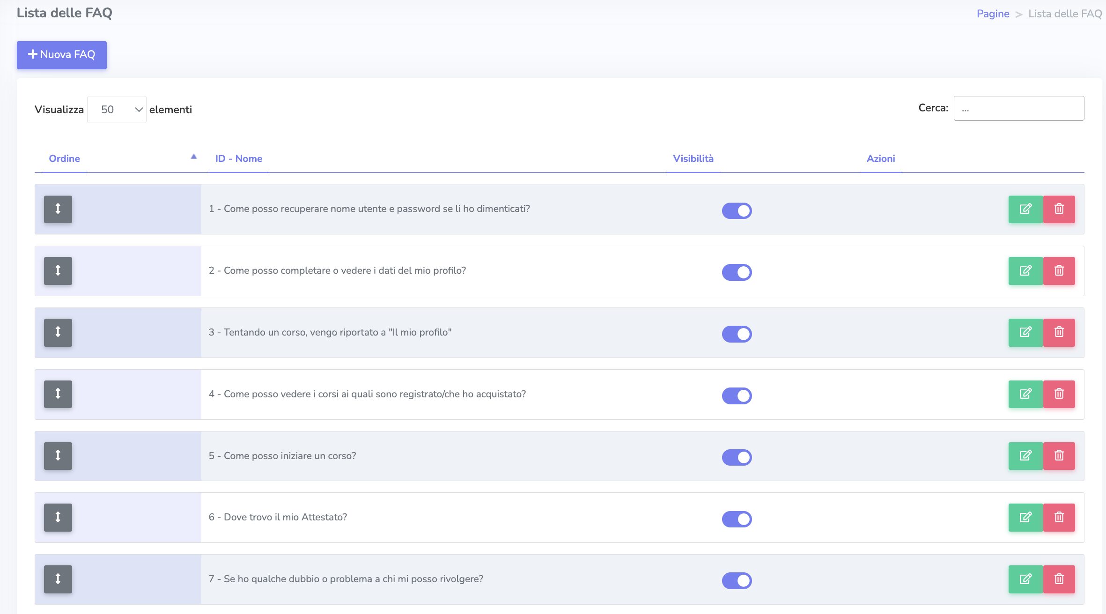1106x614 pixels.
Task: Click reorder arrow on first FAQ row
Action: pyautogui.click(x=58, y=209)
